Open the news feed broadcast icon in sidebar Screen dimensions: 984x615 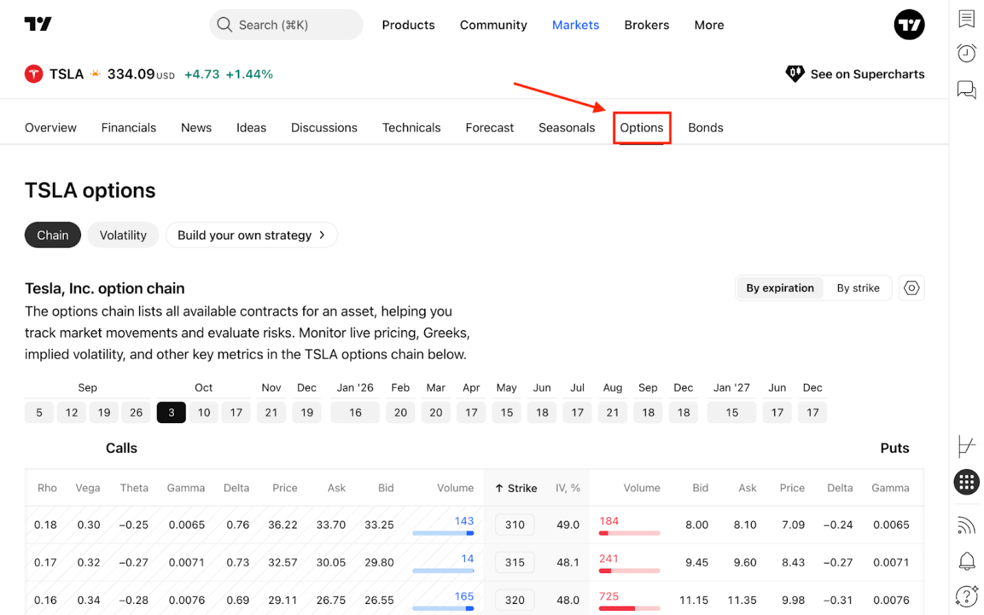pyautogui.click(x=966, y=525)
